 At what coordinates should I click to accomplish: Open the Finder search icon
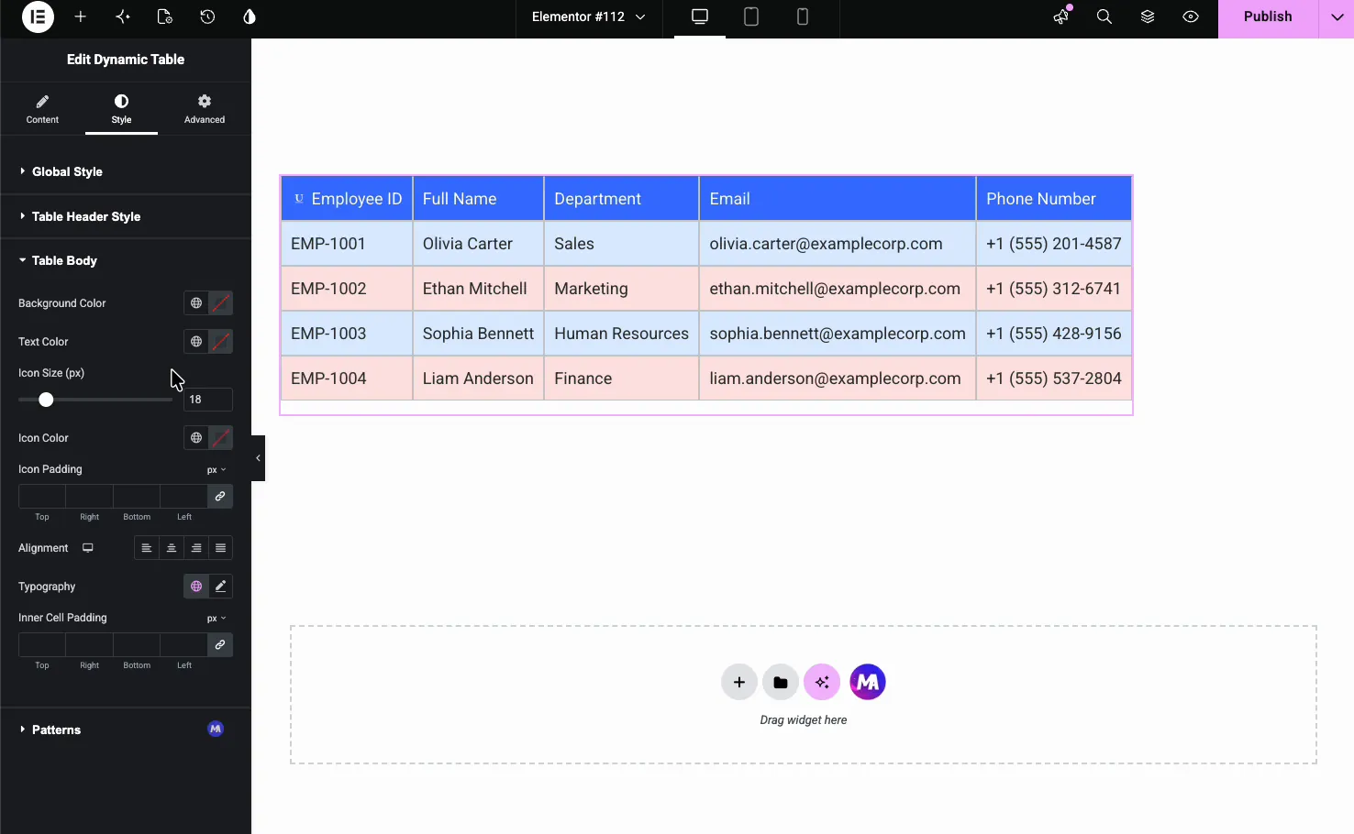[1104, 16]
